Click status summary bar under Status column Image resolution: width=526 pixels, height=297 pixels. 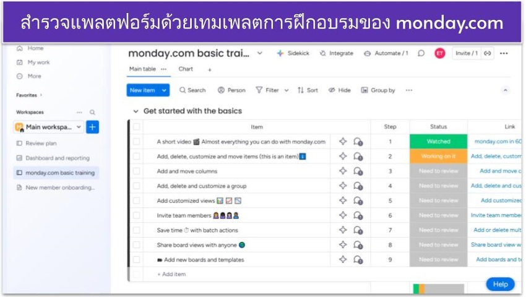click(x=438, y=288)
